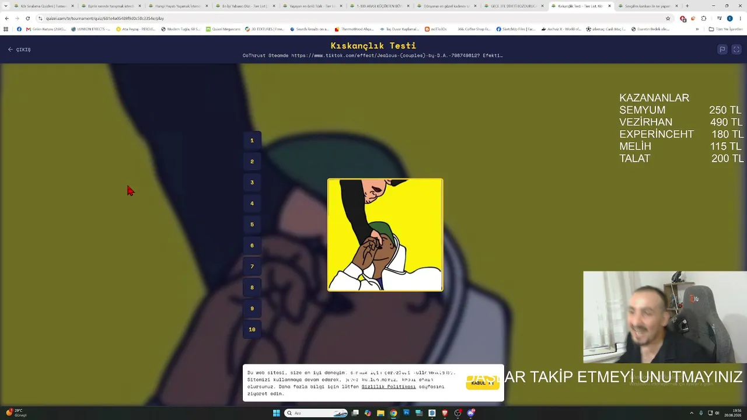Image resolution: width=747 pixels, height=420 pixels.
Task: Toggle fullscreen mode icon in quiz header
Action: pyautogui.click(x=736, y=50)
